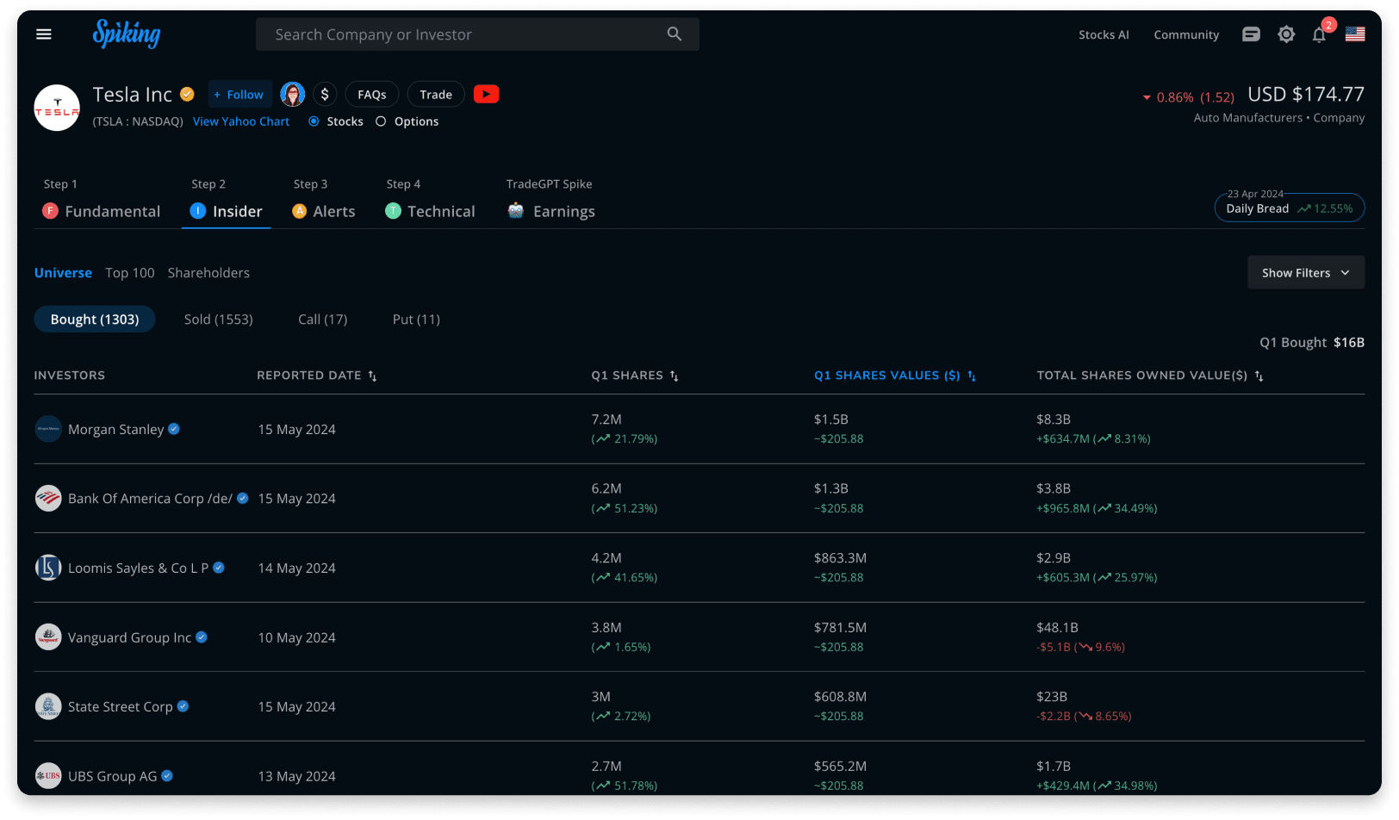Open the Insider tab
Screen dimensions: 1399x820
[227, 211]
